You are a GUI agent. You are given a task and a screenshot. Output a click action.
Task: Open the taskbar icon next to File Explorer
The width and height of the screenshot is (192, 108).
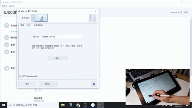[x=70, y=105]
